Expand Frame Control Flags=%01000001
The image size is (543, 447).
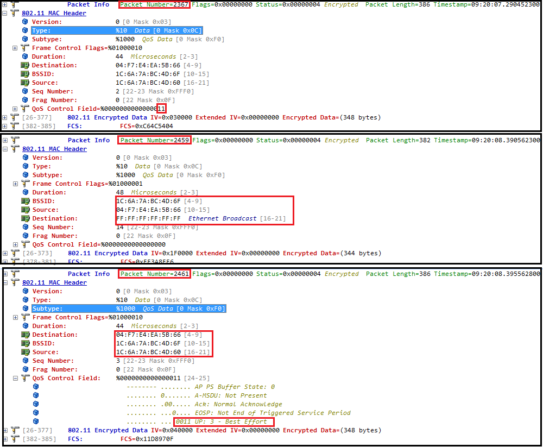pyautogui.click(x=15, y=184)
